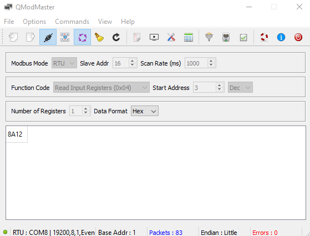Viewport: 310px width, 236px height.
Task: Click the Start Address input field
Action: tap(205, 87)
